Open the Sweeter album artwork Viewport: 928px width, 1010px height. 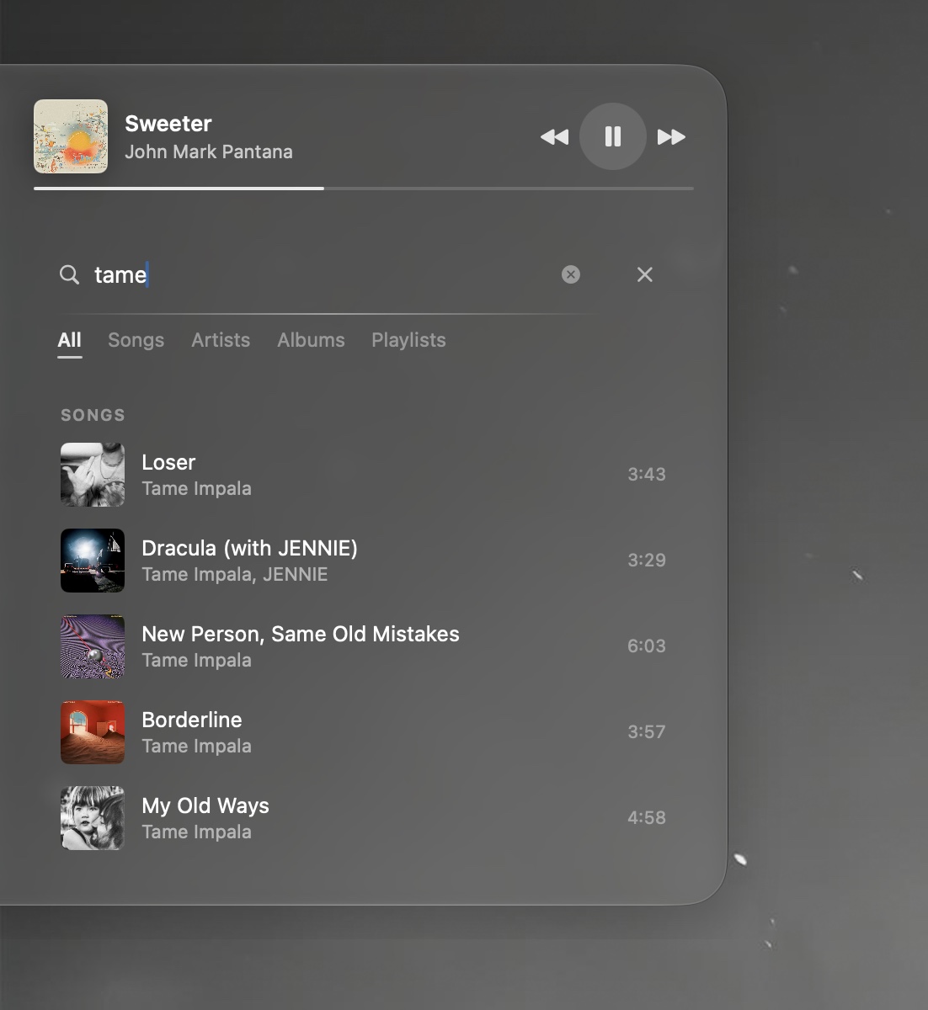pyautogui.click(x=71, y=136)
